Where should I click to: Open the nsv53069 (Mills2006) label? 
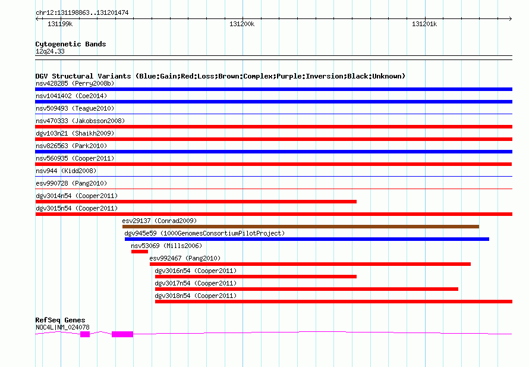click(x=166, y=246)
